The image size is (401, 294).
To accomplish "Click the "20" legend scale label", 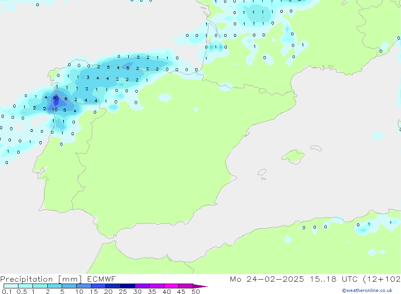I will (x=108, y=292).
